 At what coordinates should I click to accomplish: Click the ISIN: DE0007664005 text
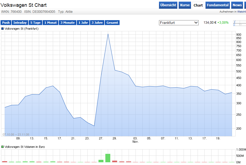click(40, 12)
